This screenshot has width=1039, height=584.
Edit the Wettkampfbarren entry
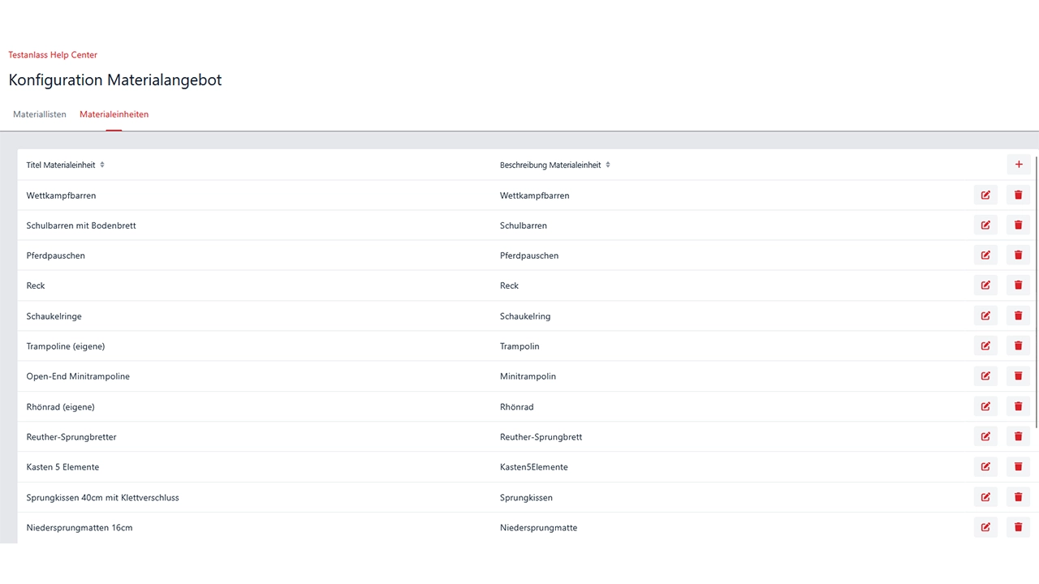985,195
